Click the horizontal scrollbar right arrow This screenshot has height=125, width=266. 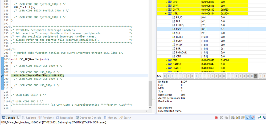(147, 111)
